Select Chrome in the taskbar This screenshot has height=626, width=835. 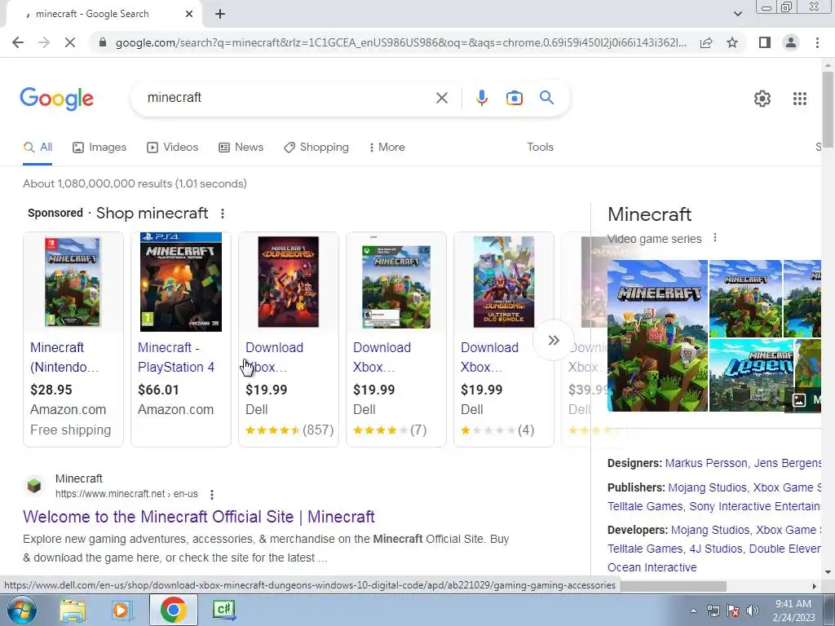(173, 610)
